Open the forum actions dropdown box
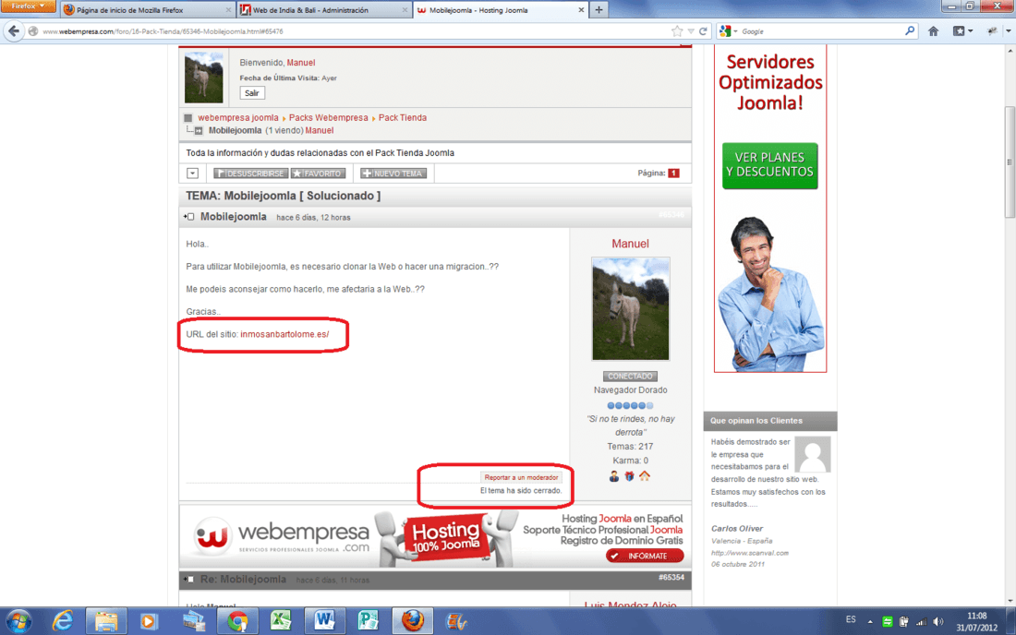Screen dimensions: 1016x635 click(192, 174)
